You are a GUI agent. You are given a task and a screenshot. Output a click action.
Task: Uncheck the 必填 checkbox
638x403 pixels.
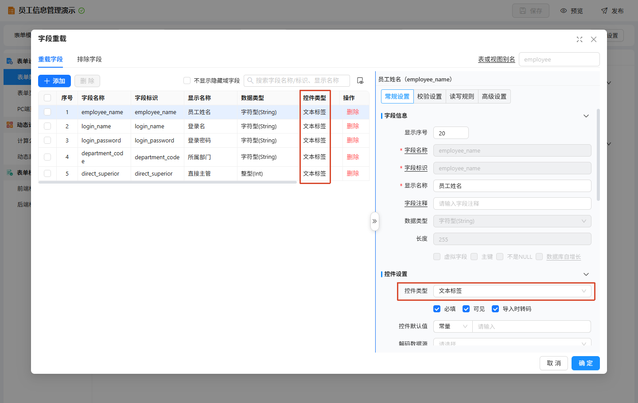tap(437, 309)
